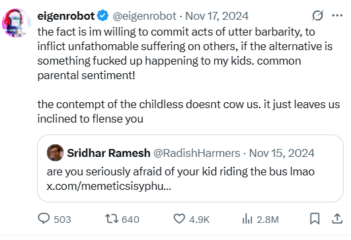The width and height of the screenshot is (351, 240).
Task: Click the 503 replies count
Action: (62, 220)
